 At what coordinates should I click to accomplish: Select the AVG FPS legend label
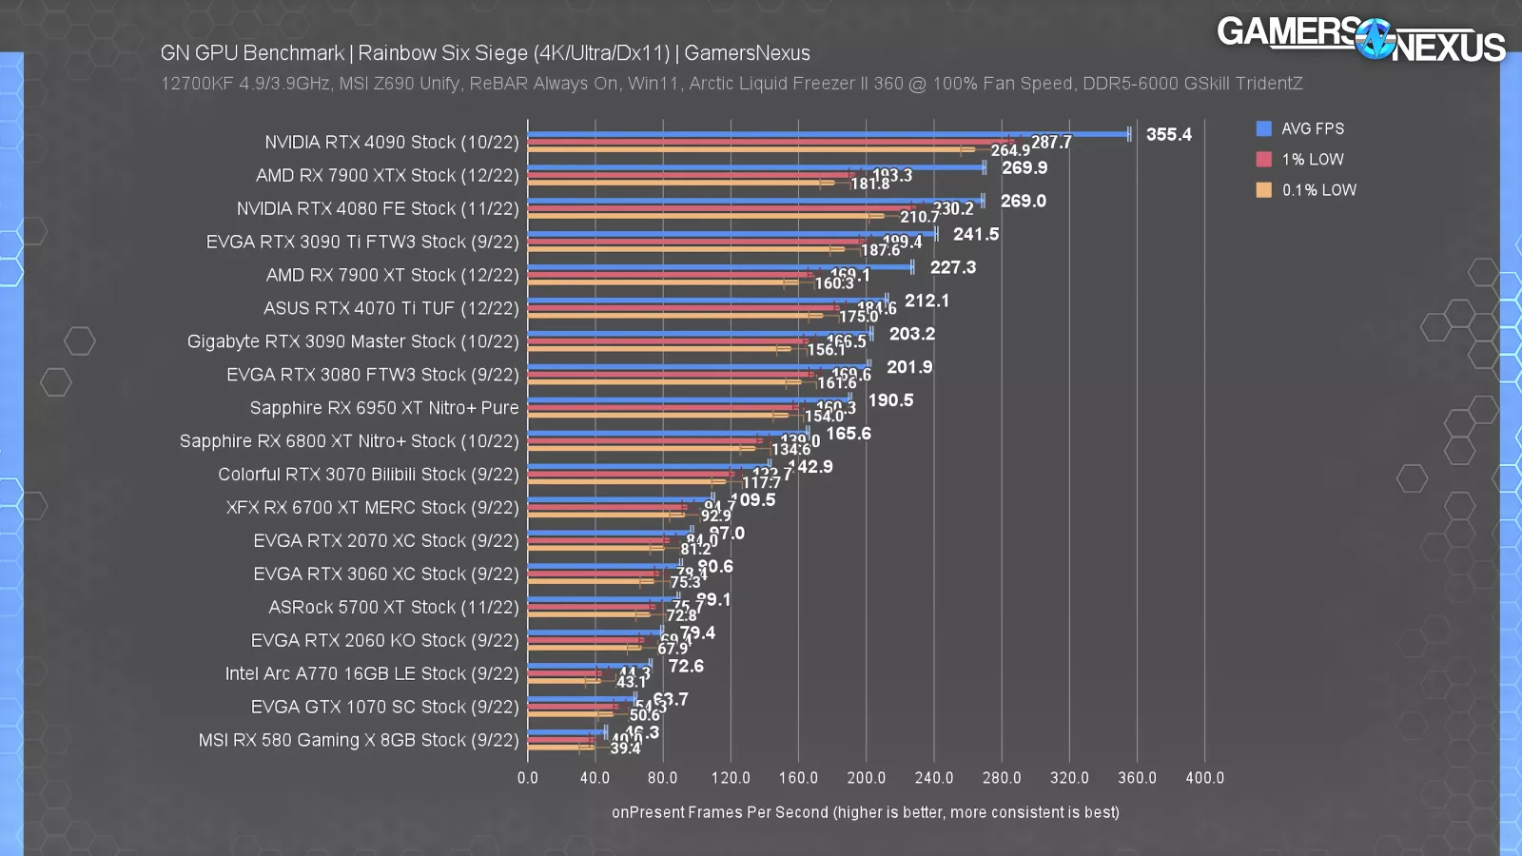click(1313, 128)
